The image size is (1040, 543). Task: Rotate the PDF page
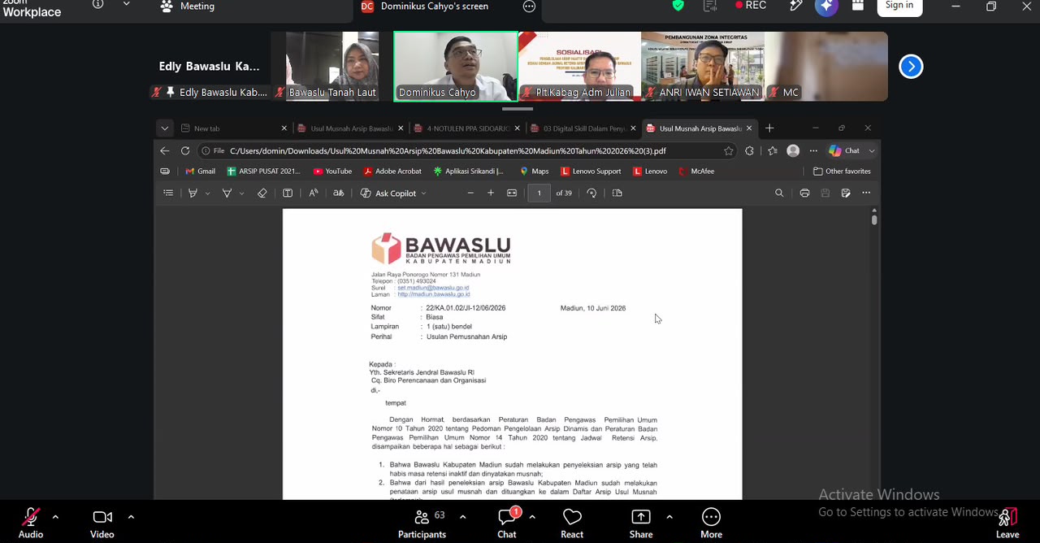coord(591,193)
